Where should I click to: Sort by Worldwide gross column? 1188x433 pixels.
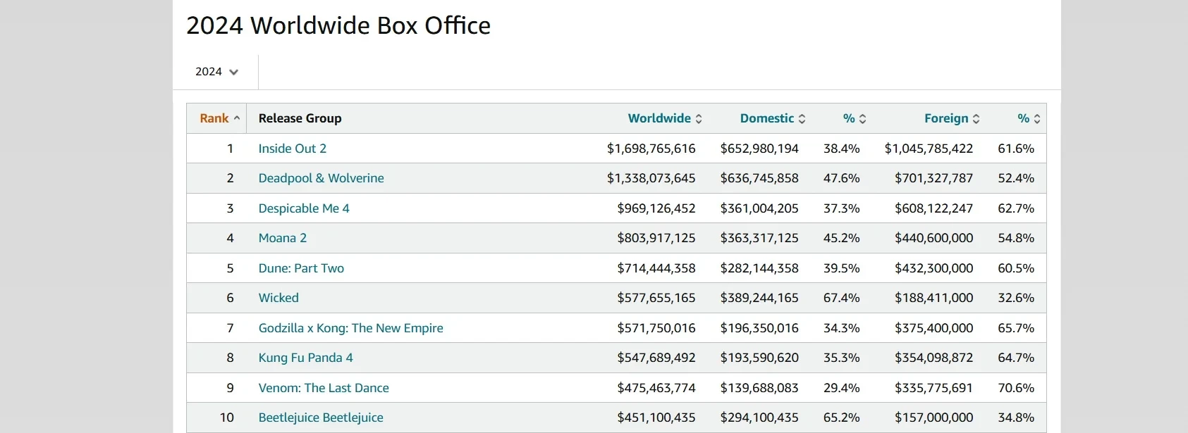pos(698,119)
